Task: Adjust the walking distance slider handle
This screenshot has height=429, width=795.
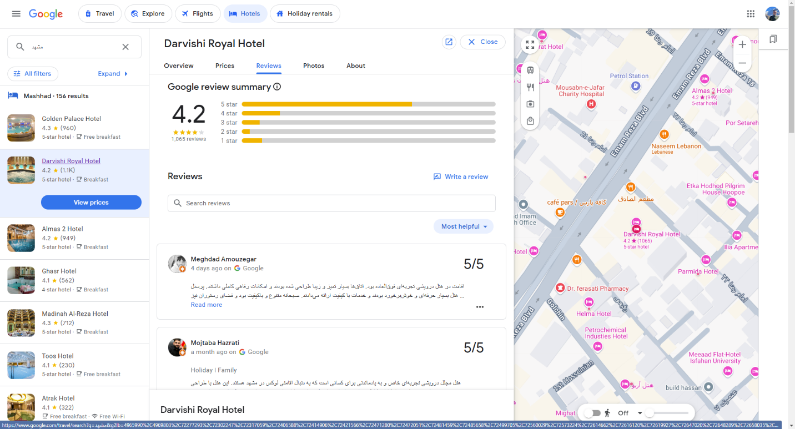Action: point(649,413)
